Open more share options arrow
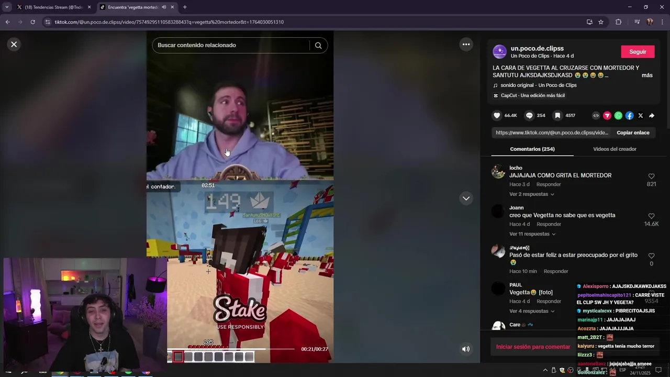This screenshot has height=377, width=670. pyautogui.click(x=652, y=116)
